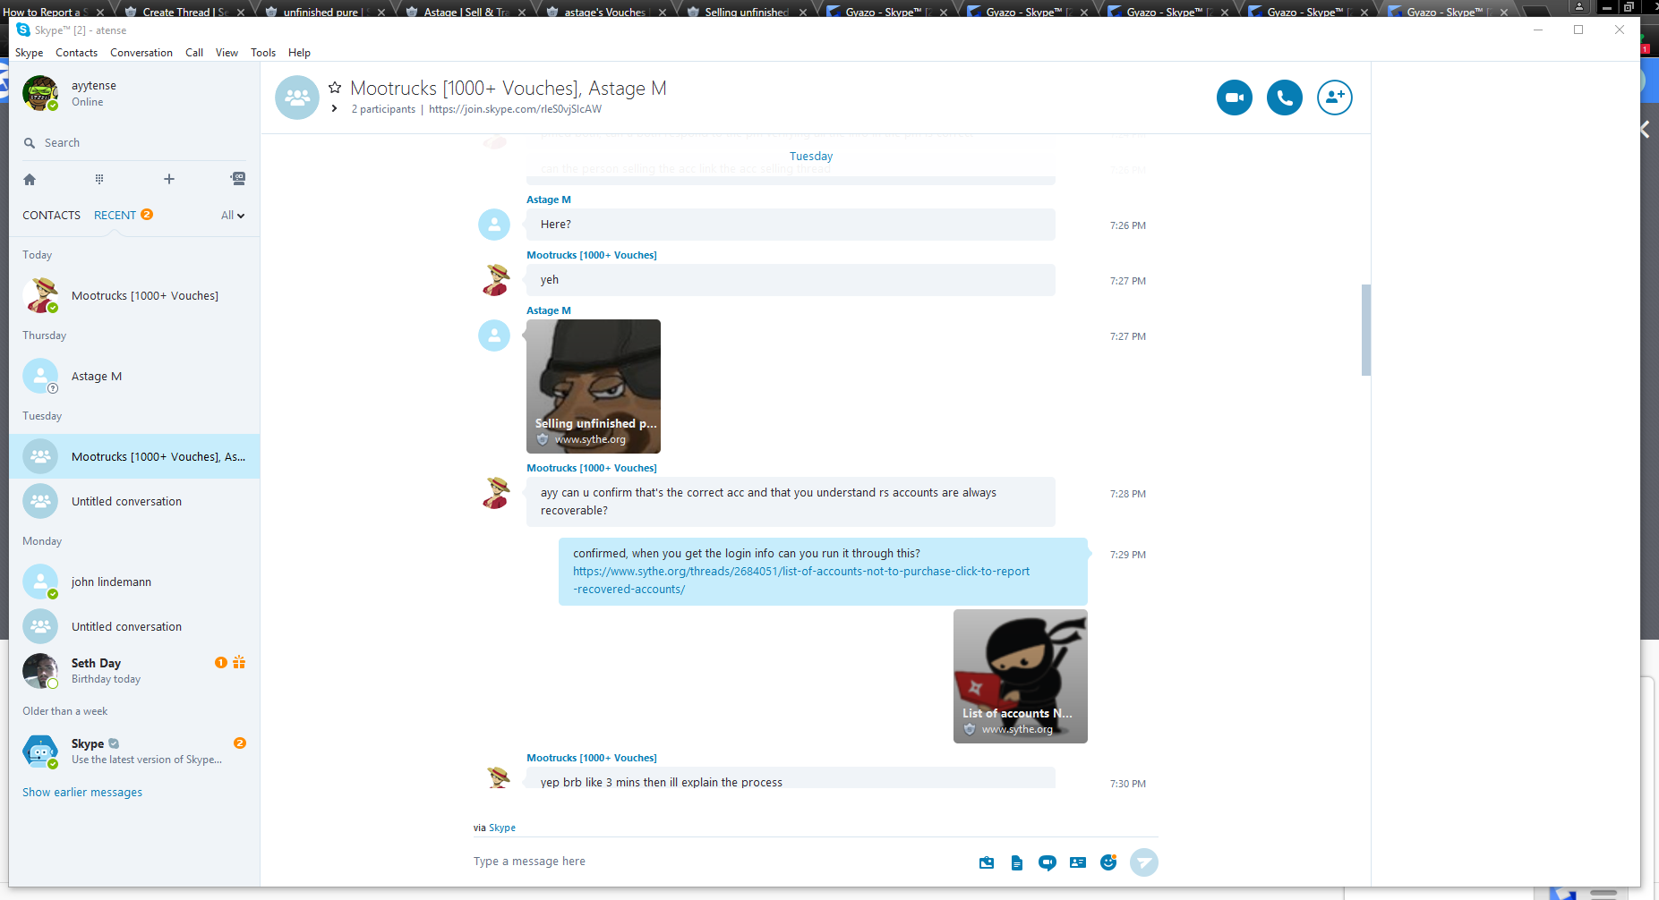Click the group avatar in conversation header

297,98
